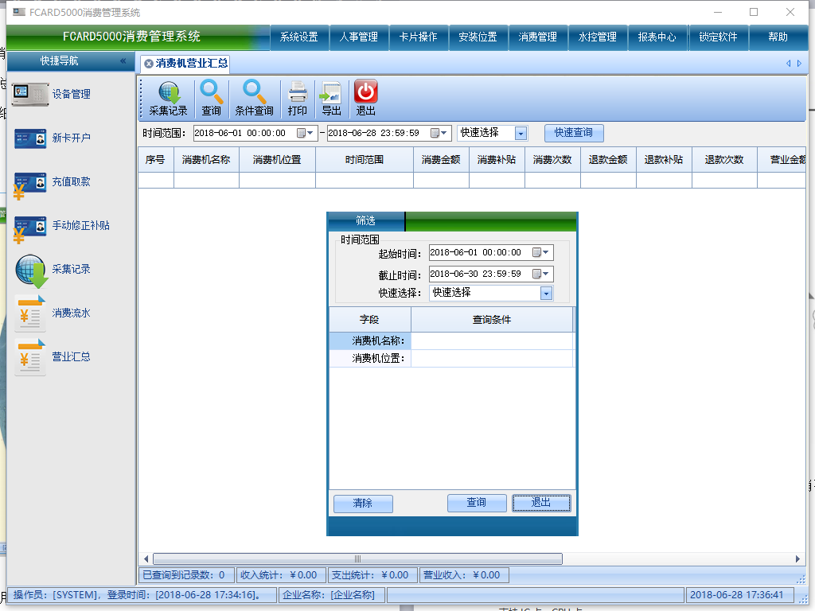815x611 pixels.
Task: Click the 打印 printer icon
Action: coord(298,97)
